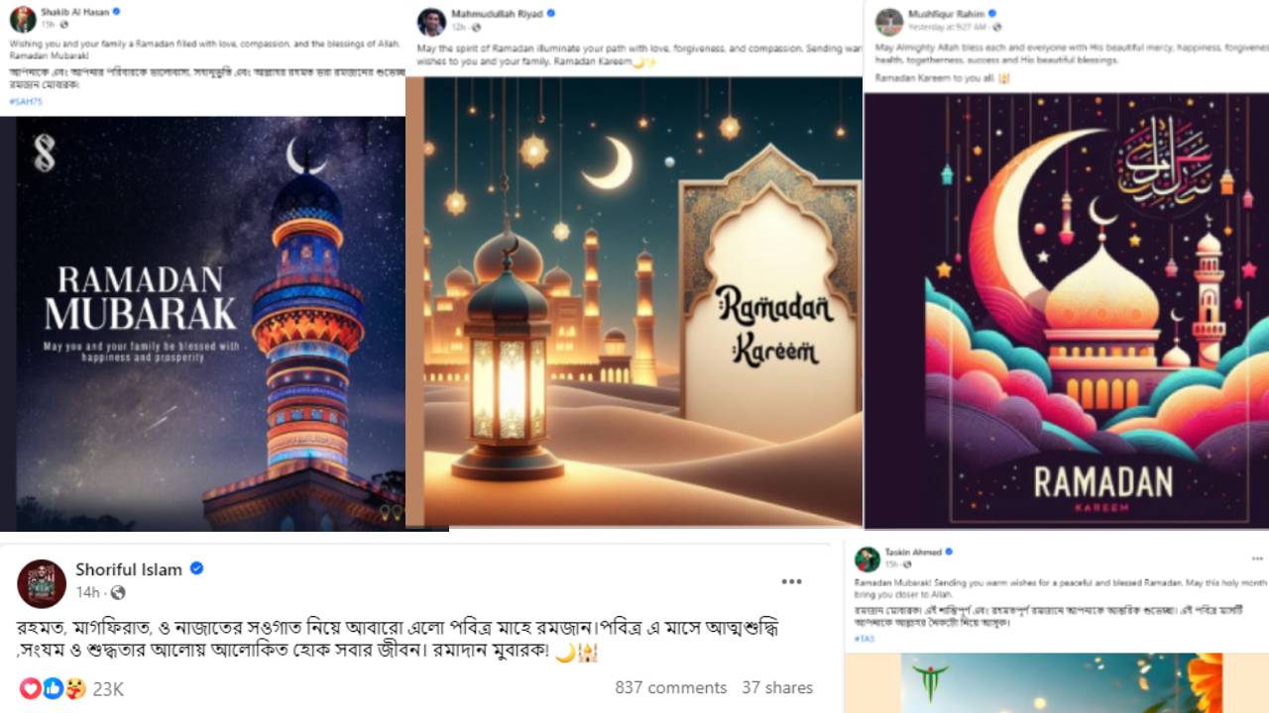
Task: Click the #TAS hashtag in Taskin's post
Action: pyautogui.click(x=865, y=639)
